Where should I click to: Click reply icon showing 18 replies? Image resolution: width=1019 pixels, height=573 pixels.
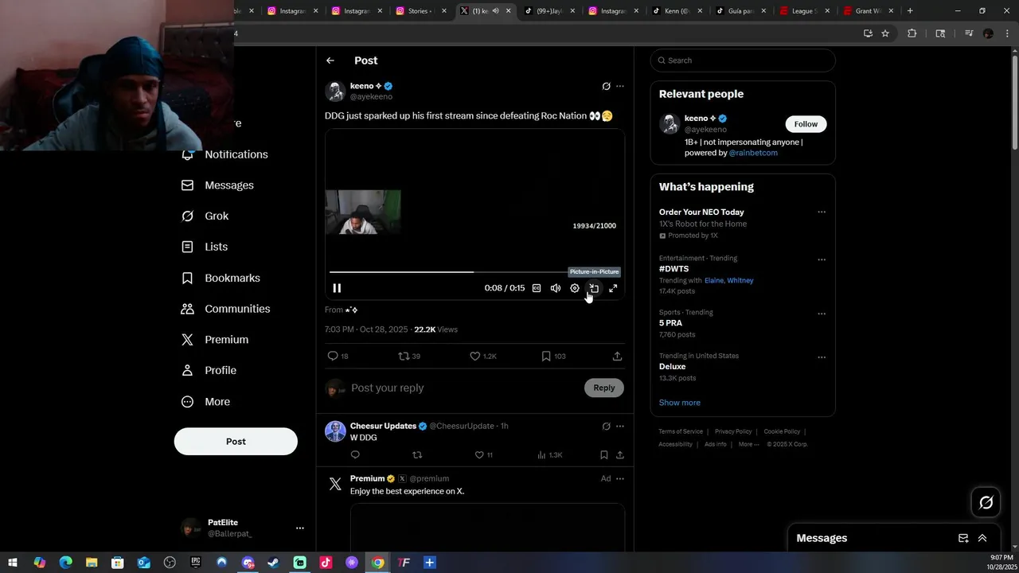[338, 357]
